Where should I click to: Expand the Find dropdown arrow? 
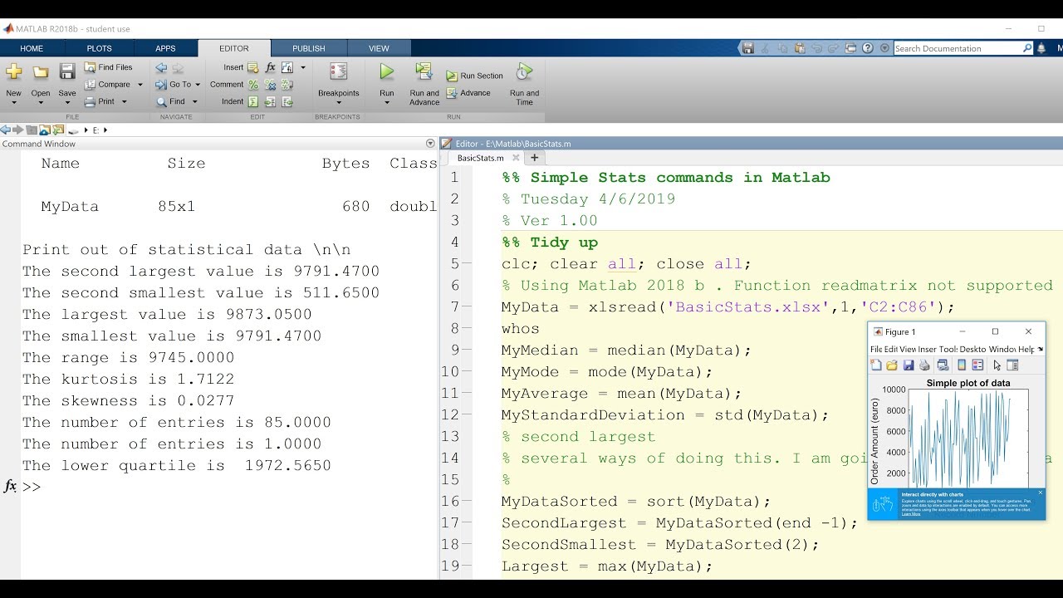[195, 102]
